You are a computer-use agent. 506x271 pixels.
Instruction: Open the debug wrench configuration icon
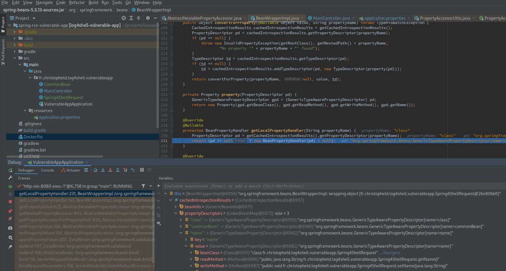(x=10, y=178)
